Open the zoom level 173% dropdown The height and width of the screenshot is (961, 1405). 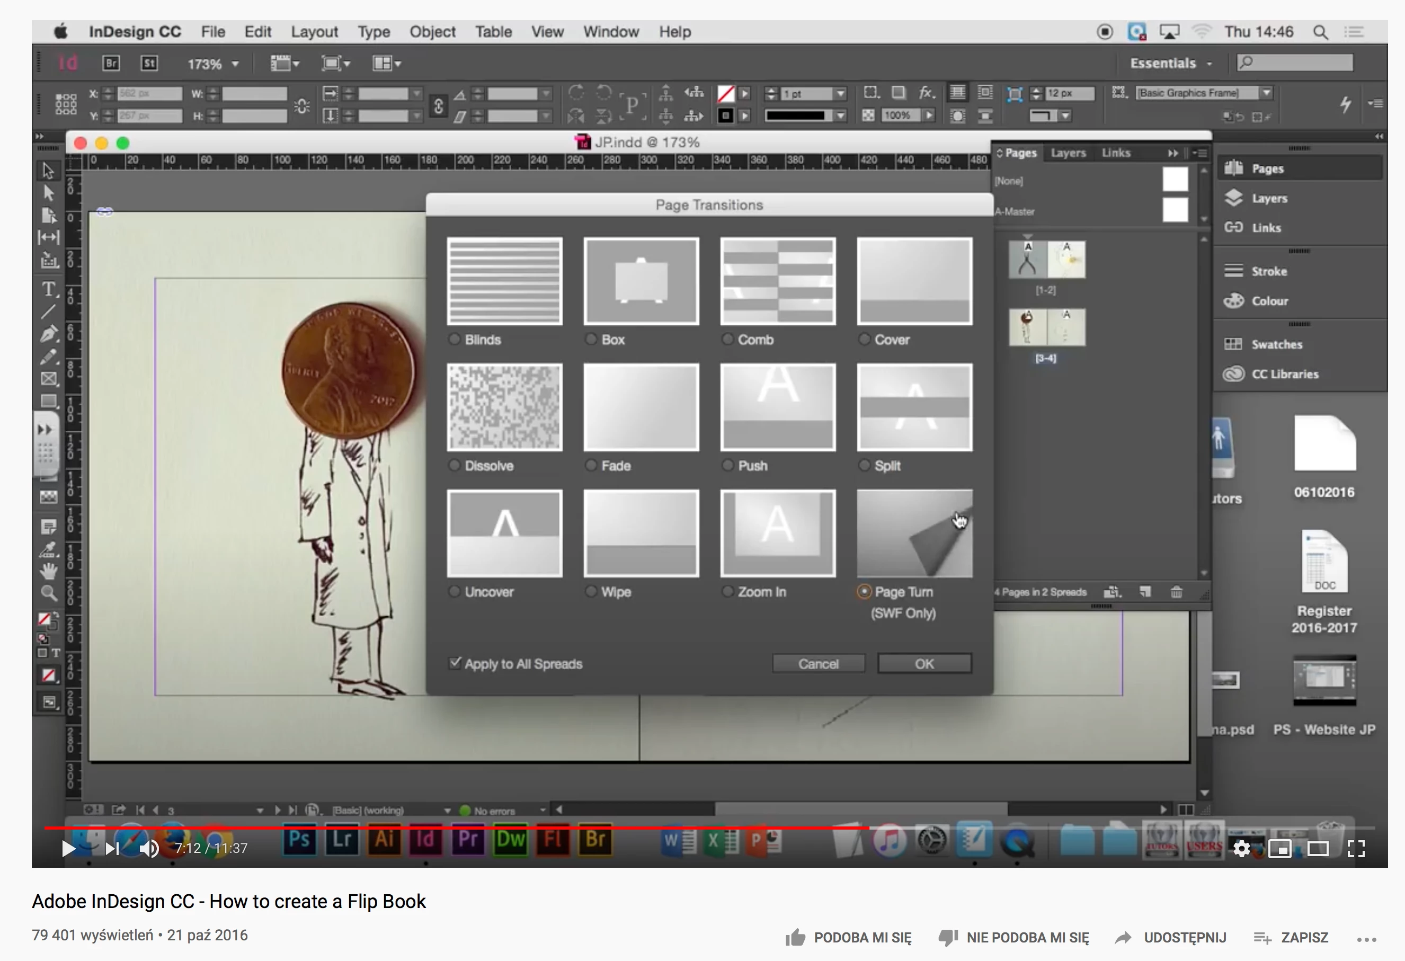214,64
